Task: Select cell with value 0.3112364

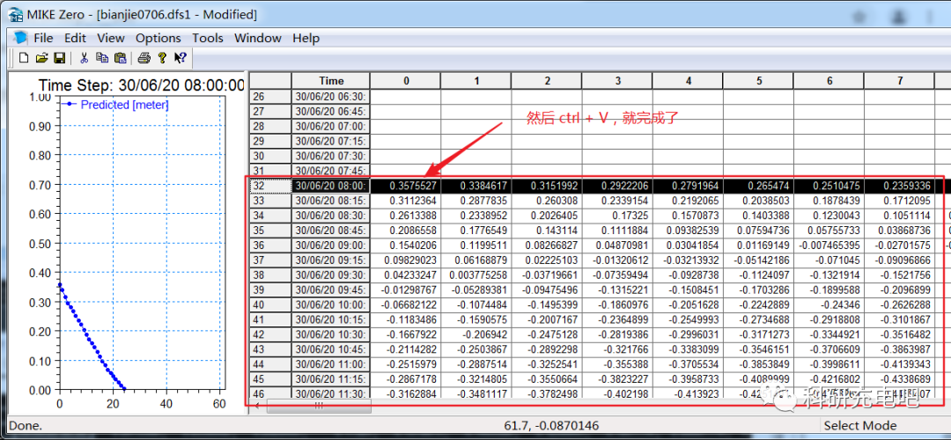Action: click(406, 201)
